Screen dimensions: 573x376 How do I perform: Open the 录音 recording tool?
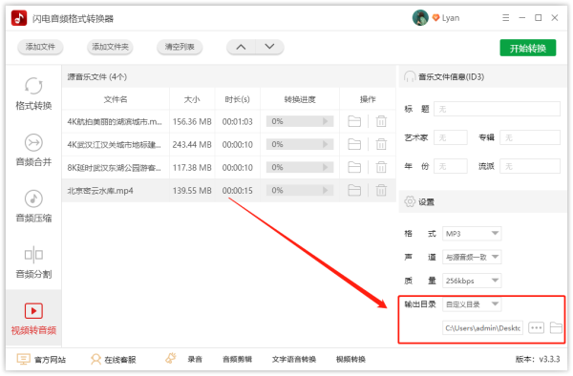(x=195, y=360)
